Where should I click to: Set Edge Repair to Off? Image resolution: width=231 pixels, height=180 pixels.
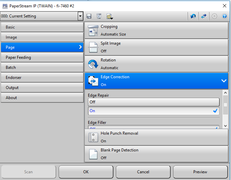154,102
